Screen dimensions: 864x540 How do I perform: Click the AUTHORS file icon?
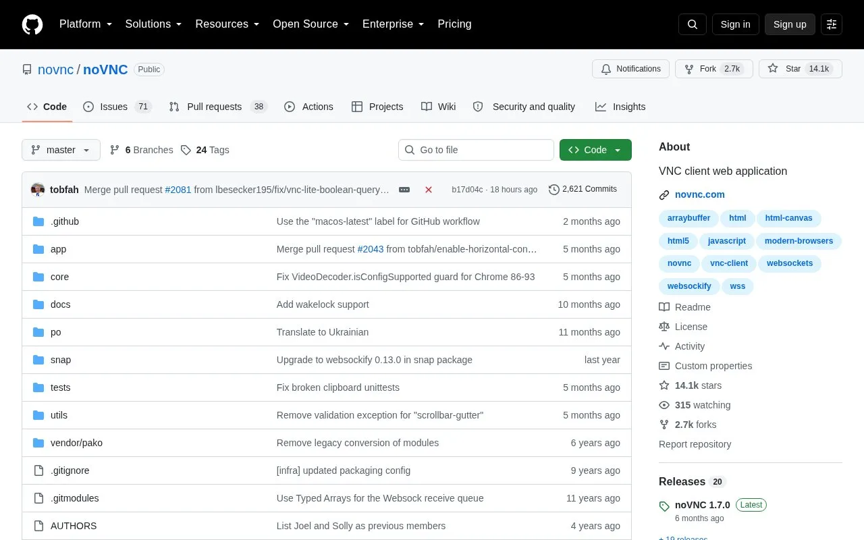coord(38,526)
